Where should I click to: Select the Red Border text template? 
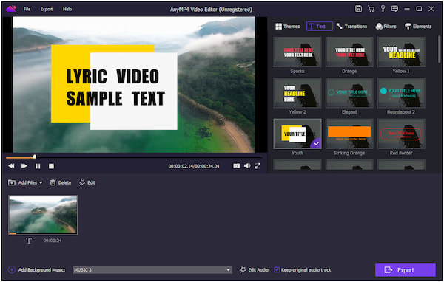pyautogui.click(x=401, y=134)
